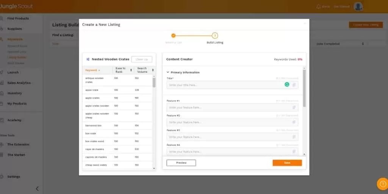
Task: Click the Settings gear icon
Action: coord(2,177)
